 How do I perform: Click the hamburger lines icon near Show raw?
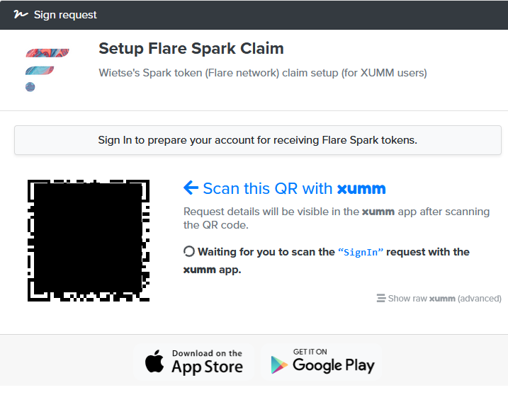click(381, 298)
